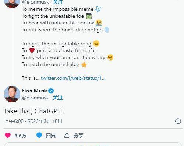Click 关注 next to lower @elonmusk
The image size is (184, 146).
[x=58, y=98]
